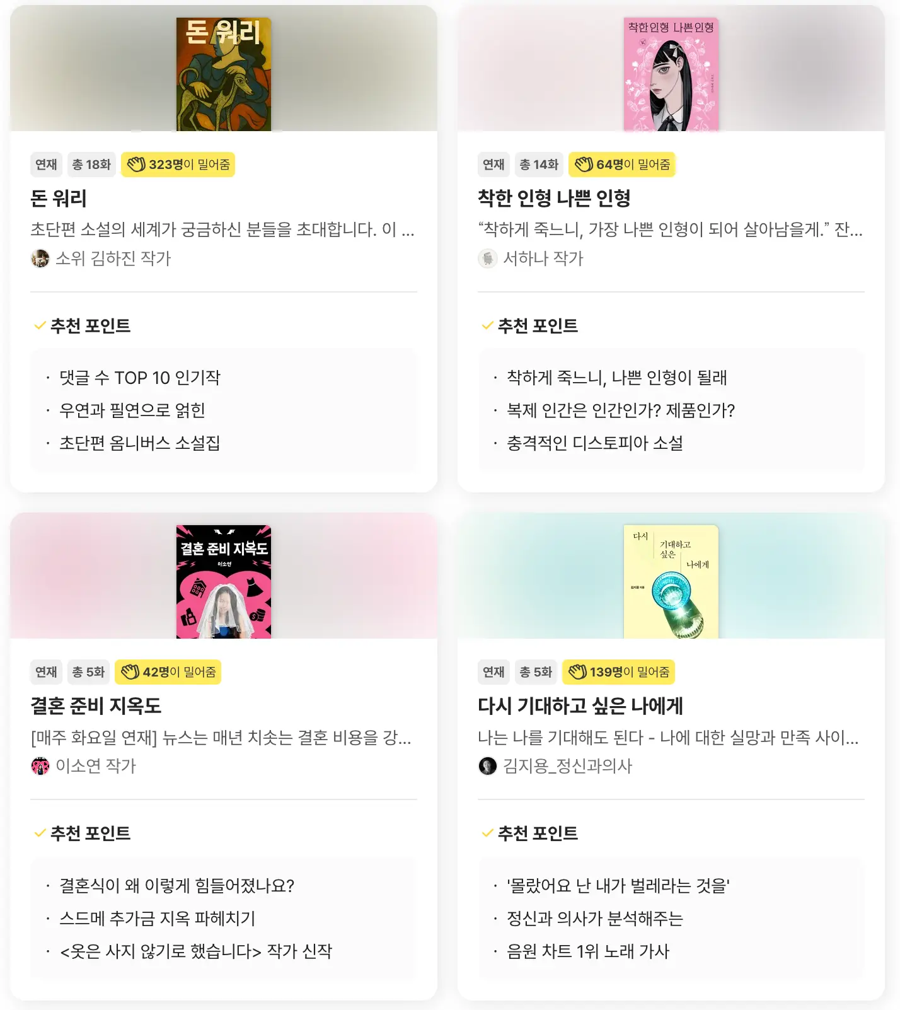Select the author name 김지용_정신과의사

tap(567, 766)
